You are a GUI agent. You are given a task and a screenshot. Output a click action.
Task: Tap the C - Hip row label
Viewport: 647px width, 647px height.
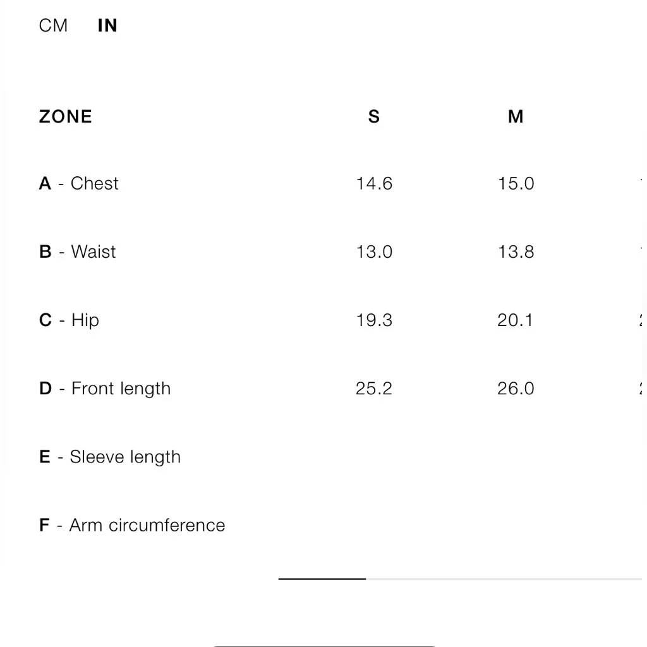[69, 320]
